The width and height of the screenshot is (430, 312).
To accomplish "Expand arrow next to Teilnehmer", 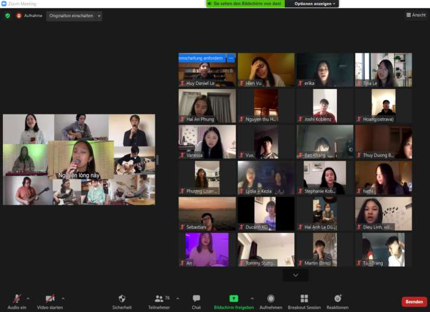I will pos(178,298).
